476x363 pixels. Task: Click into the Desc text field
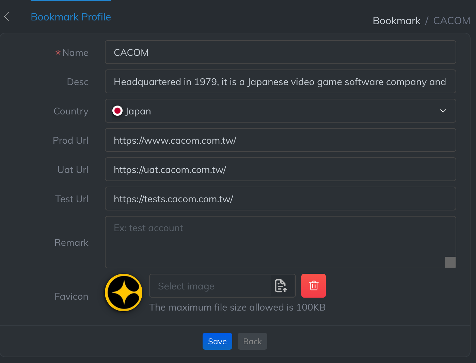coord(280,82)
